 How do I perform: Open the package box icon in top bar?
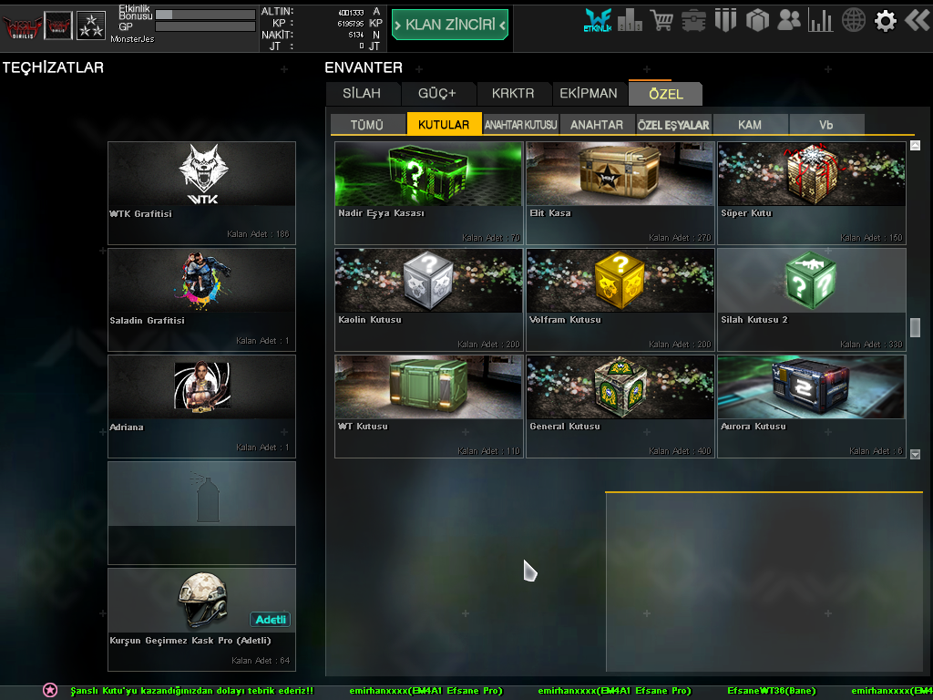[x=757, y=21]
